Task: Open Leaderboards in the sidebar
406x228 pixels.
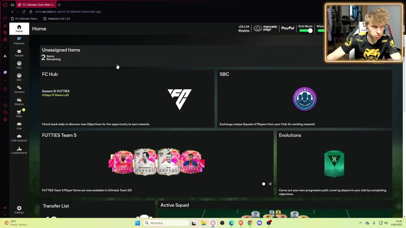Action: coord(19,150)
